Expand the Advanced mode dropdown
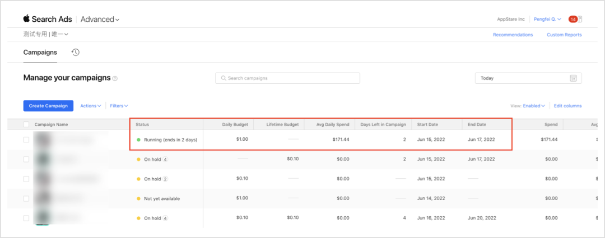This screenshot has height=238, width=605. tap(100, 20)
